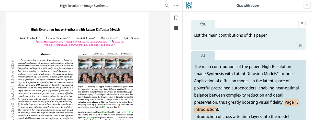Click the app logo in chat header
The height and width of the screenshot is (120, 313).
(x=189, y=6)
